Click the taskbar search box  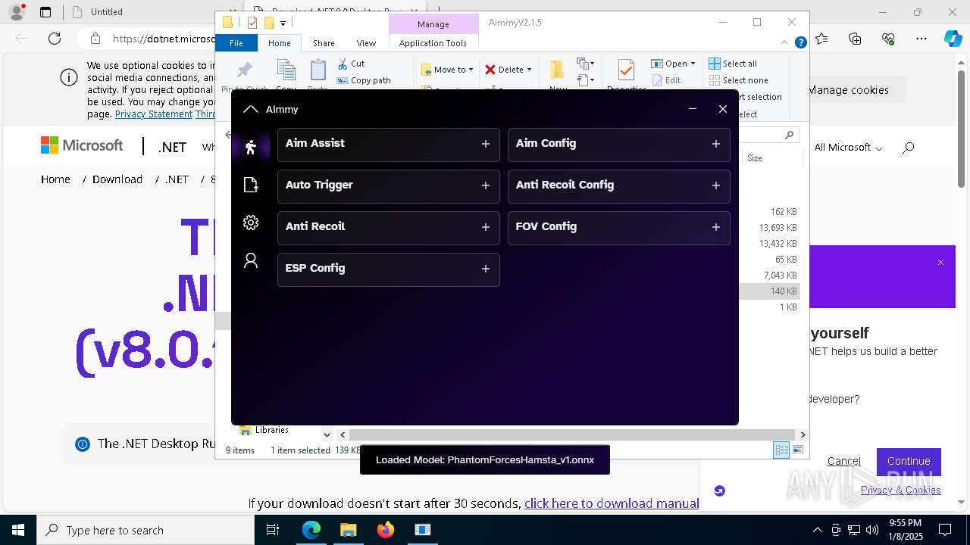145,530
